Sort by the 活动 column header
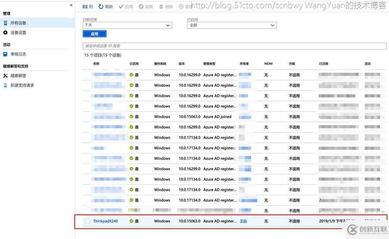389x239 pixels. click(x=367, y=64)
